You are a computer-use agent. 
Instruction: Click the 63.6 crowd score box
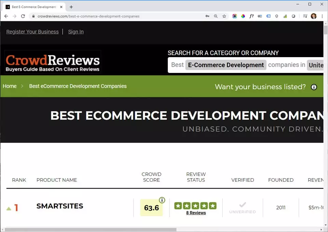pyautogui.click(x=151, y=208)
